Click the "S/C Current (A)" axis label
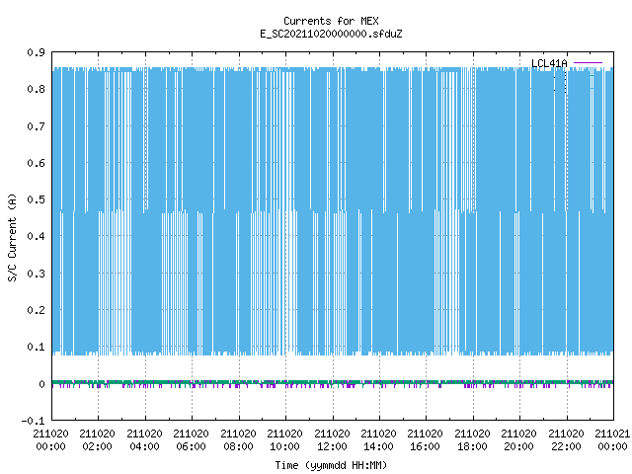 12,237
